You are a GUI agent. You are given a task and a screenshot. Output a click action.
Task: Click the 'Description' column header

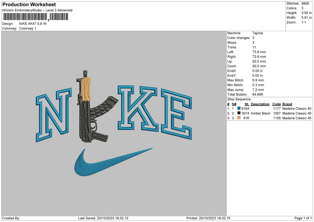(260, 104)
